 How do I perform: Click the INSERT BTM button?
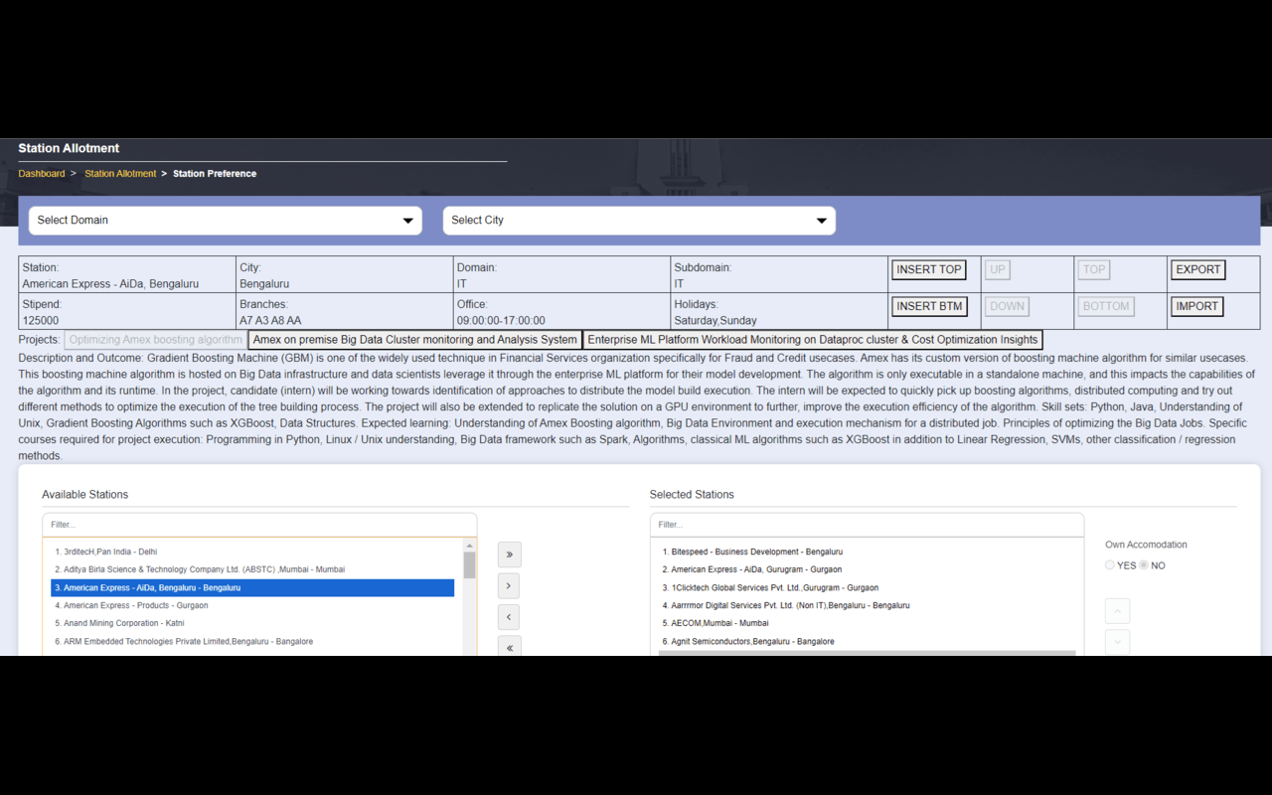(929, 306)
